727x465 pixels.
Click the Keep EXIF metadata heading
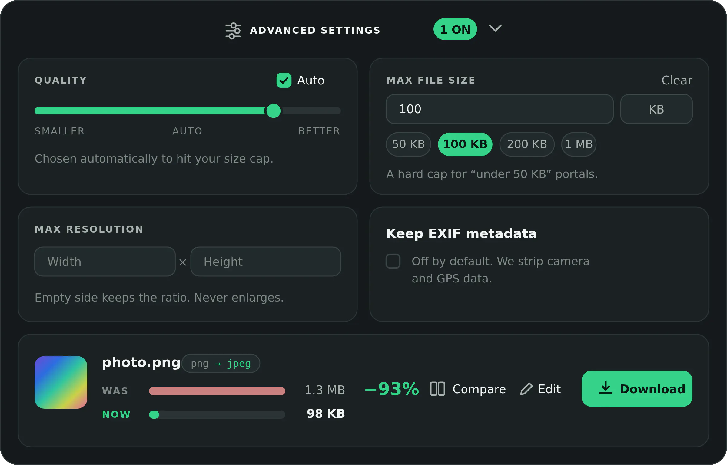click(461, 234)
